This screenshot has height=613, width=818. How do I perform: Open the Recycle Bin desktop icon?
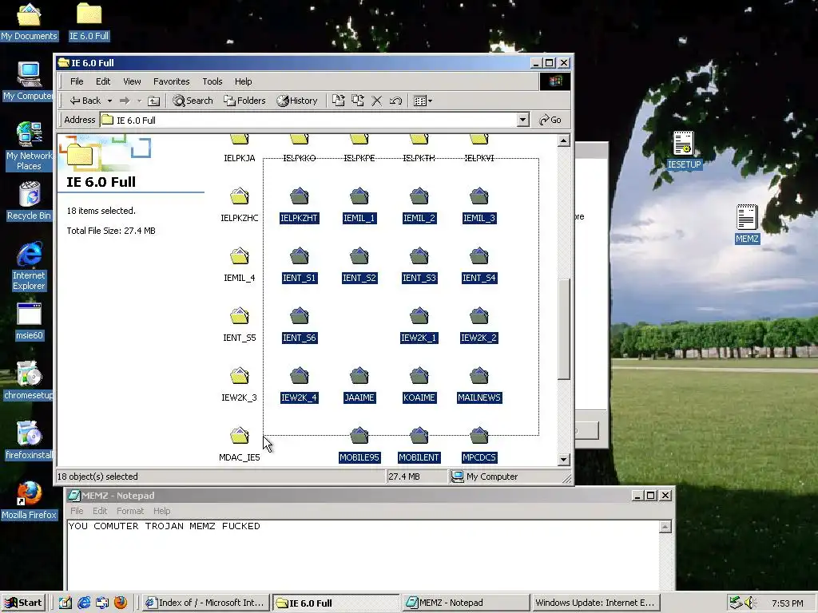coord(29,201)
